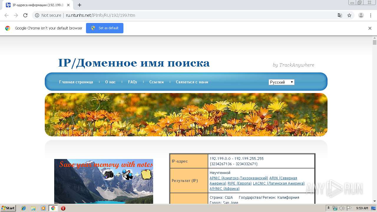
Task: Open the media player taskbar icon
Action: click(43, 208)
